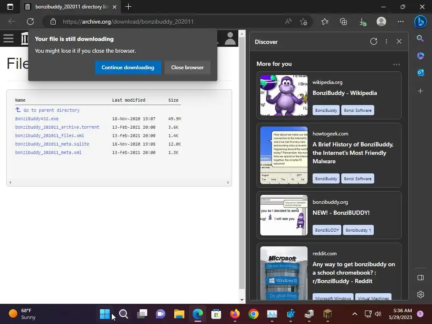Open the tab actions menu icon
The image size is (432, 324).
click(10, 7)
